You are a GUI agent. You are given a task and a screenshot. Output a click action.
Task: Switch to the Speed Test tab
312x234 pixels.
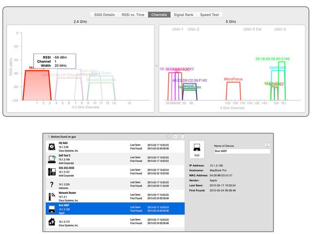point(209,15)
